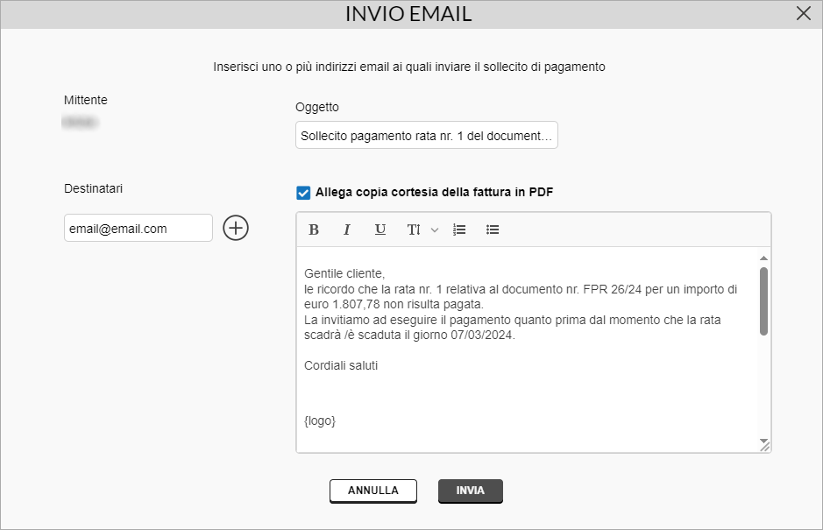Image resolution: width=823 pixels, height=530 pixels.
Task: Add another recipient with the plus icon
Action: coord(236,228)
